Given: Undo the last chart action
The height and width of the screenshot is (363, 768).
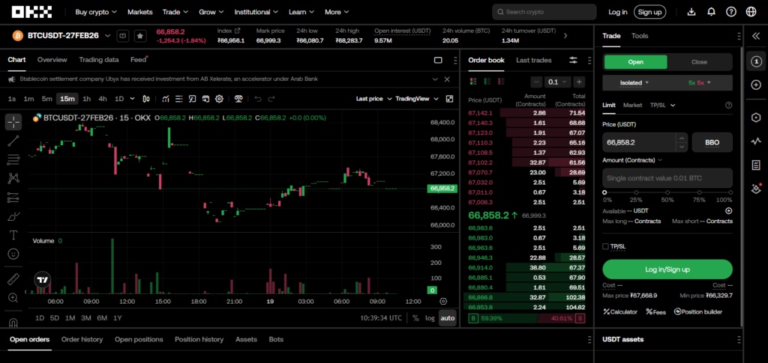Looking at the screenshot, I should [258, 99].
